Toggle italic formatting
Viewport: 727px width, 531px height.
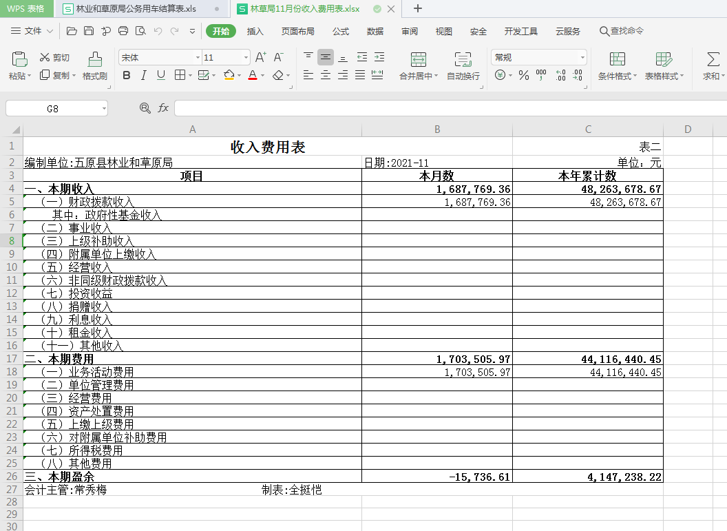pyautogui.click(x=144, y=75)
